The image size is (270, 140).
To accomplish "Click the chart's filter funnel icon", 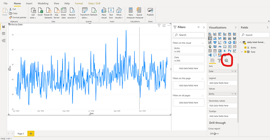I will tap(159, 25).
